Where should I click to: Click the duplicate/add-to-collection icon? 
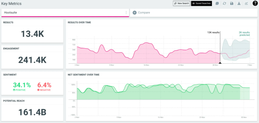pyautogui.click(x=217, y=4)
